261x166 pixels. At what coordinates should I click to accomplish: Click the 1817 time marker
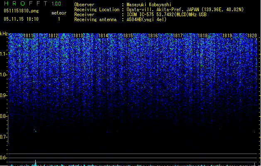pyautogui.click(x=178, y=36)
